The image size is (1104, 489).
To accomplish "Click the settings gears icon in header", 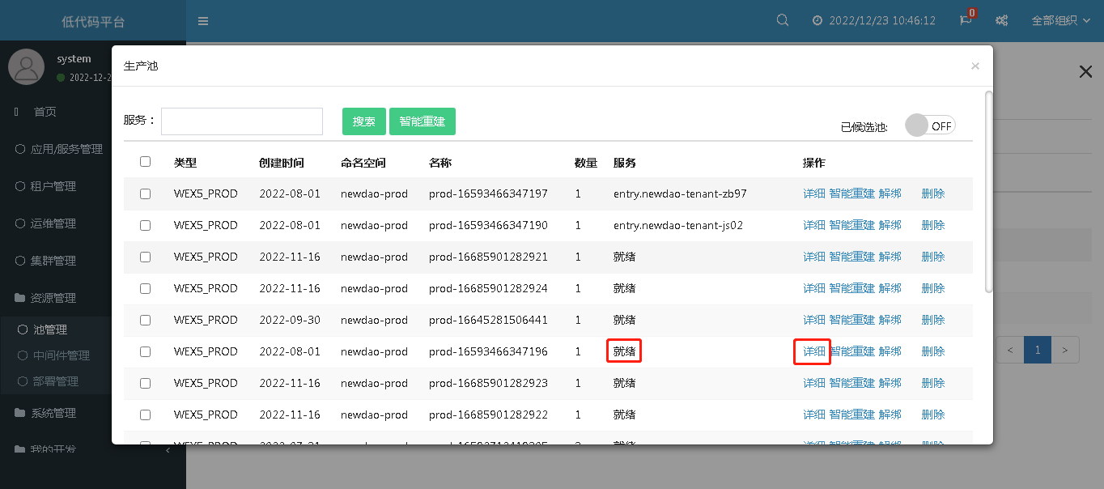I will [1002, 21].
